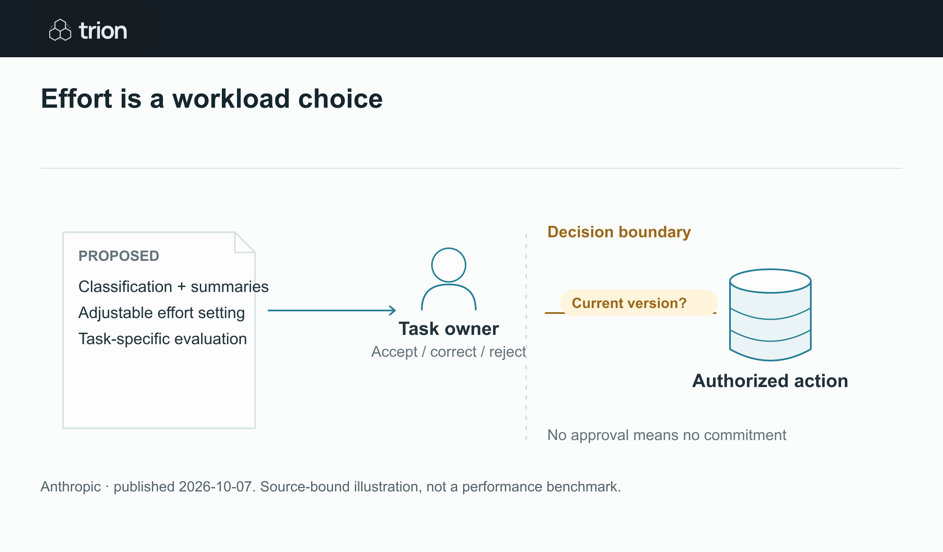Click the arrow pointing to Task owner
Image resolution: width=943 pixels, height=552 pixels.
332,310
